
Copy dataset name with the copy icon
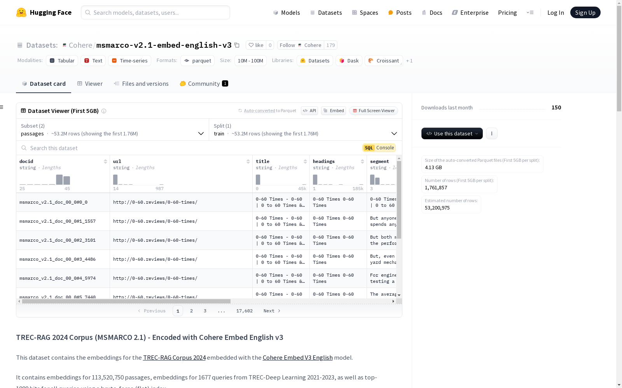(237, 45)
